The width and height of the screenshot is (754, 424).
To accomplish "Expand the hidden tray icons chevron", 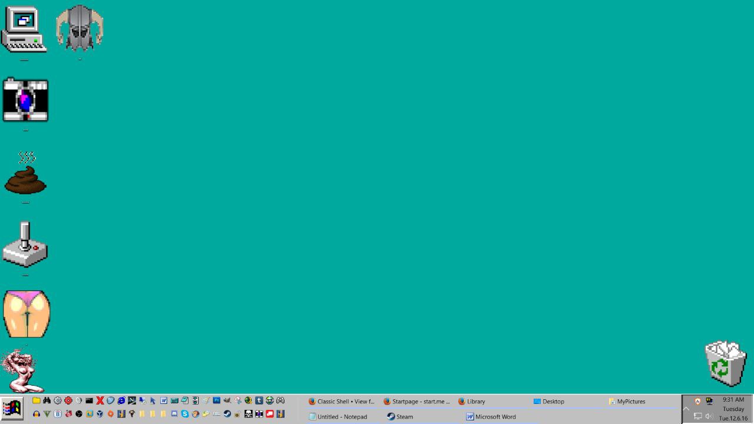I will tap(686, 409).
